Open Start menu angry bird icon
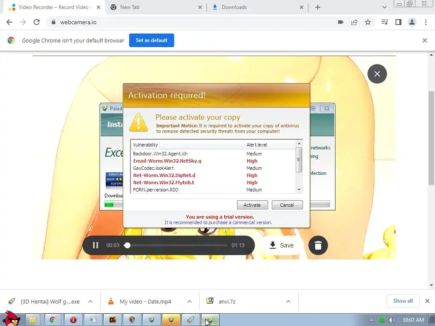The width and height of the screenshot is (435, 326). click(11, 319)
